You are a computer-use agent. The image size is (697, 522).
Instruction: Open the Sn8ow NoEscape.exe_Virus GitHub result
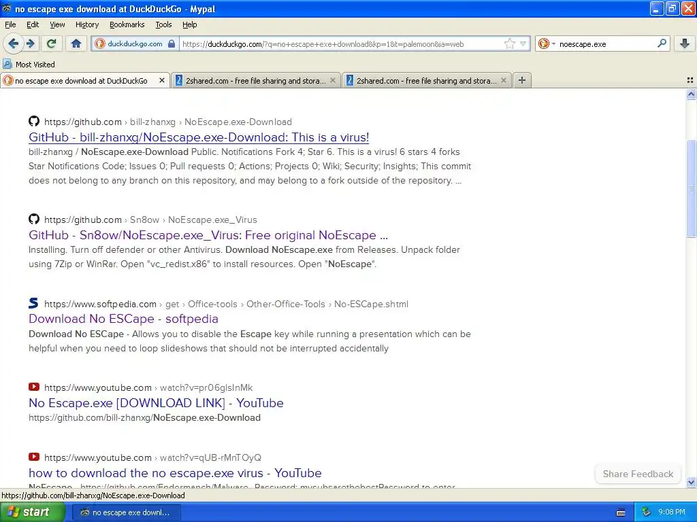point(208,234)
